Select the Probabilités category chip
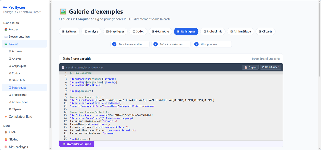Viewport: 321px width, 150px height. click(x=213, y=31)
